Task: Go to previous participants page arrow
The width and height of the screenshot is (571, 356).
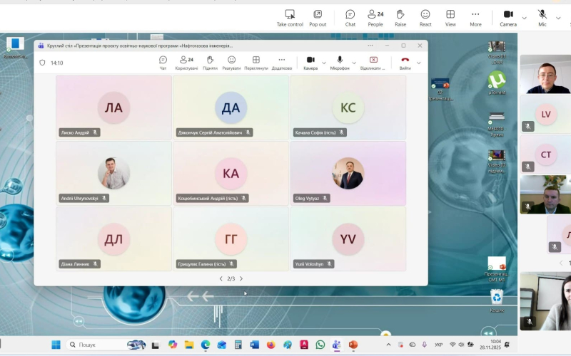Action: click(x=221, y=278)
